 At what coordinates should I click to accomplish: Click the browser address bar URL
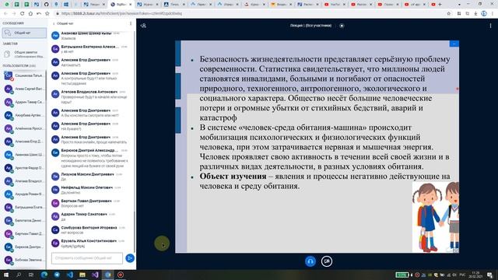tap(121, 14)
